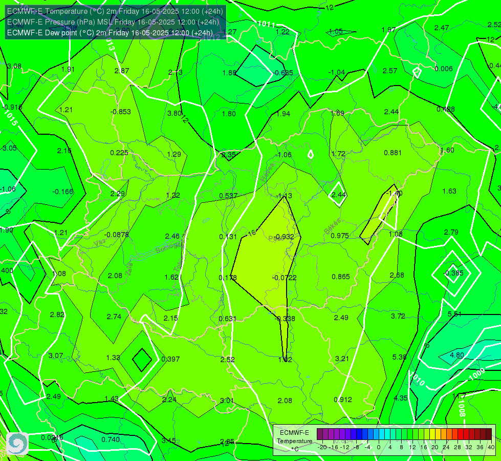
Task: Click the dew point value -0.0878
Action: 117,235
